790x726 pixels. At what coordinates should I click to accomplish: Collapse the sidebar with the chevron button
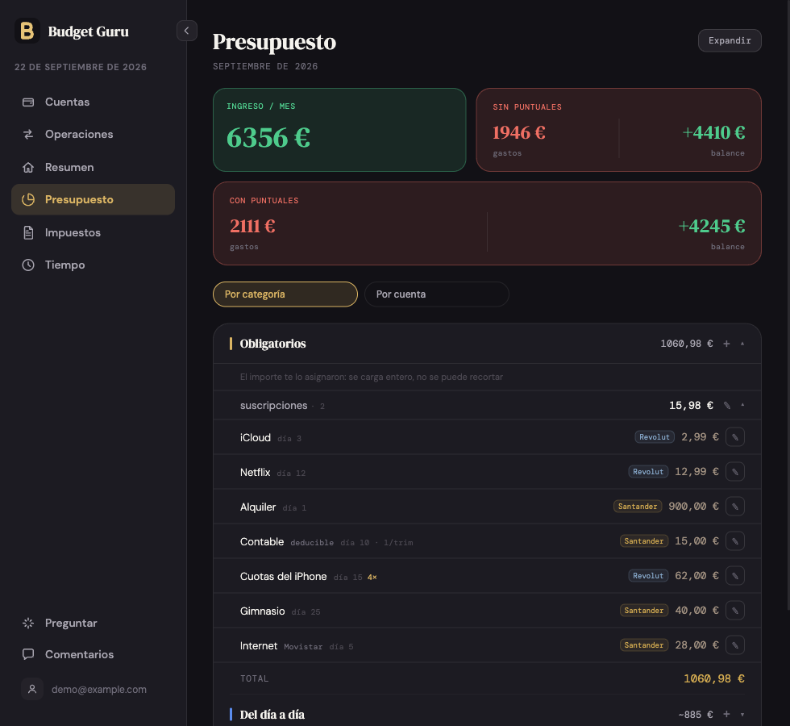click(x=186, y=31)
